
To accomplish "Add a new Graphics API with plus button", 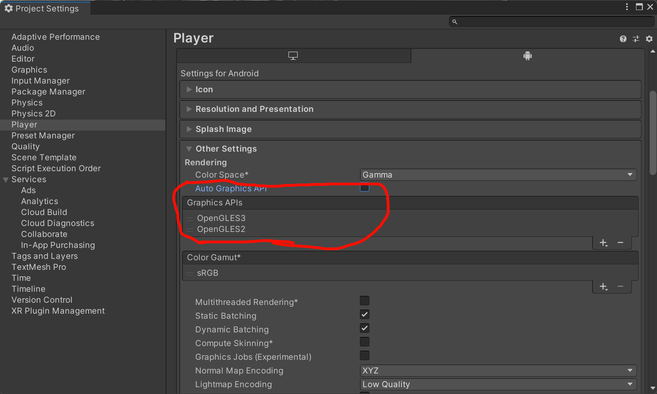I will (x=604, y=243).
